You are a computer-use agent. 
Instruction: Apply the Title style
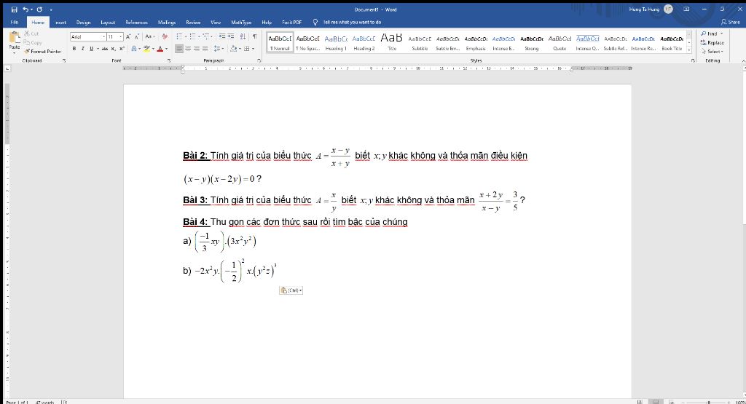point(391,43)
